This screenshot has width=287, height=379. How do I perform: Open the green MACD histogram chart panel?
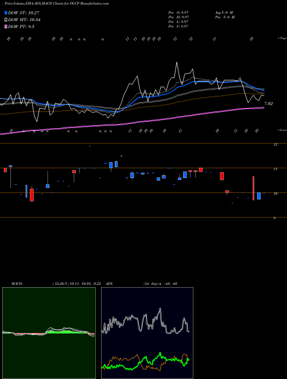(x=49, y=333)
